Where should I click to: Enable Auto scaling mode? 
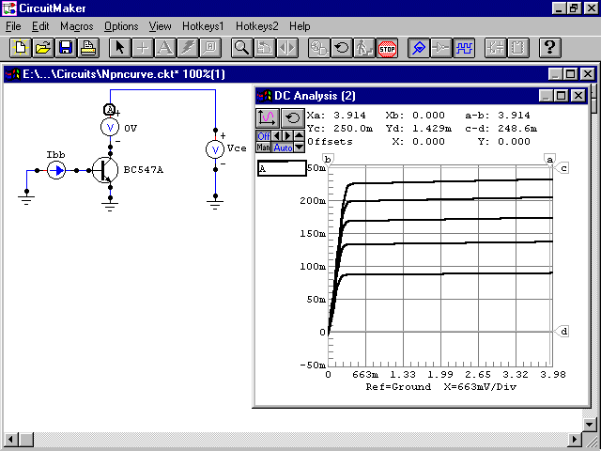283,148
